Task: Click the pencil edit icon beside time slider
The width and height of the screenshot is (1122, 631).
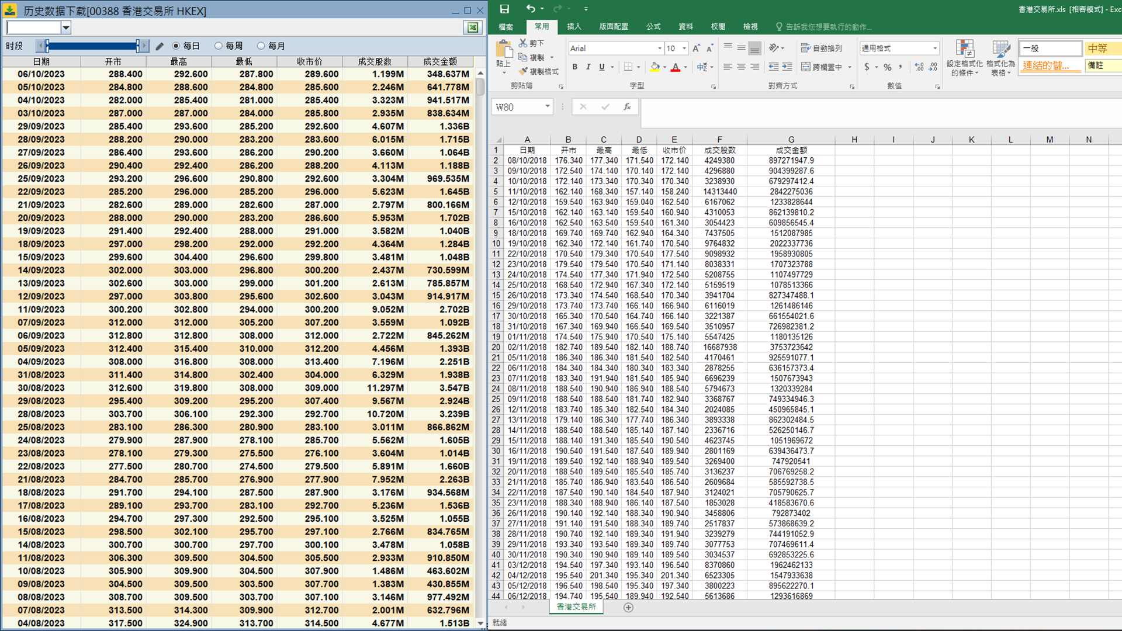Action: coord(160,46)
